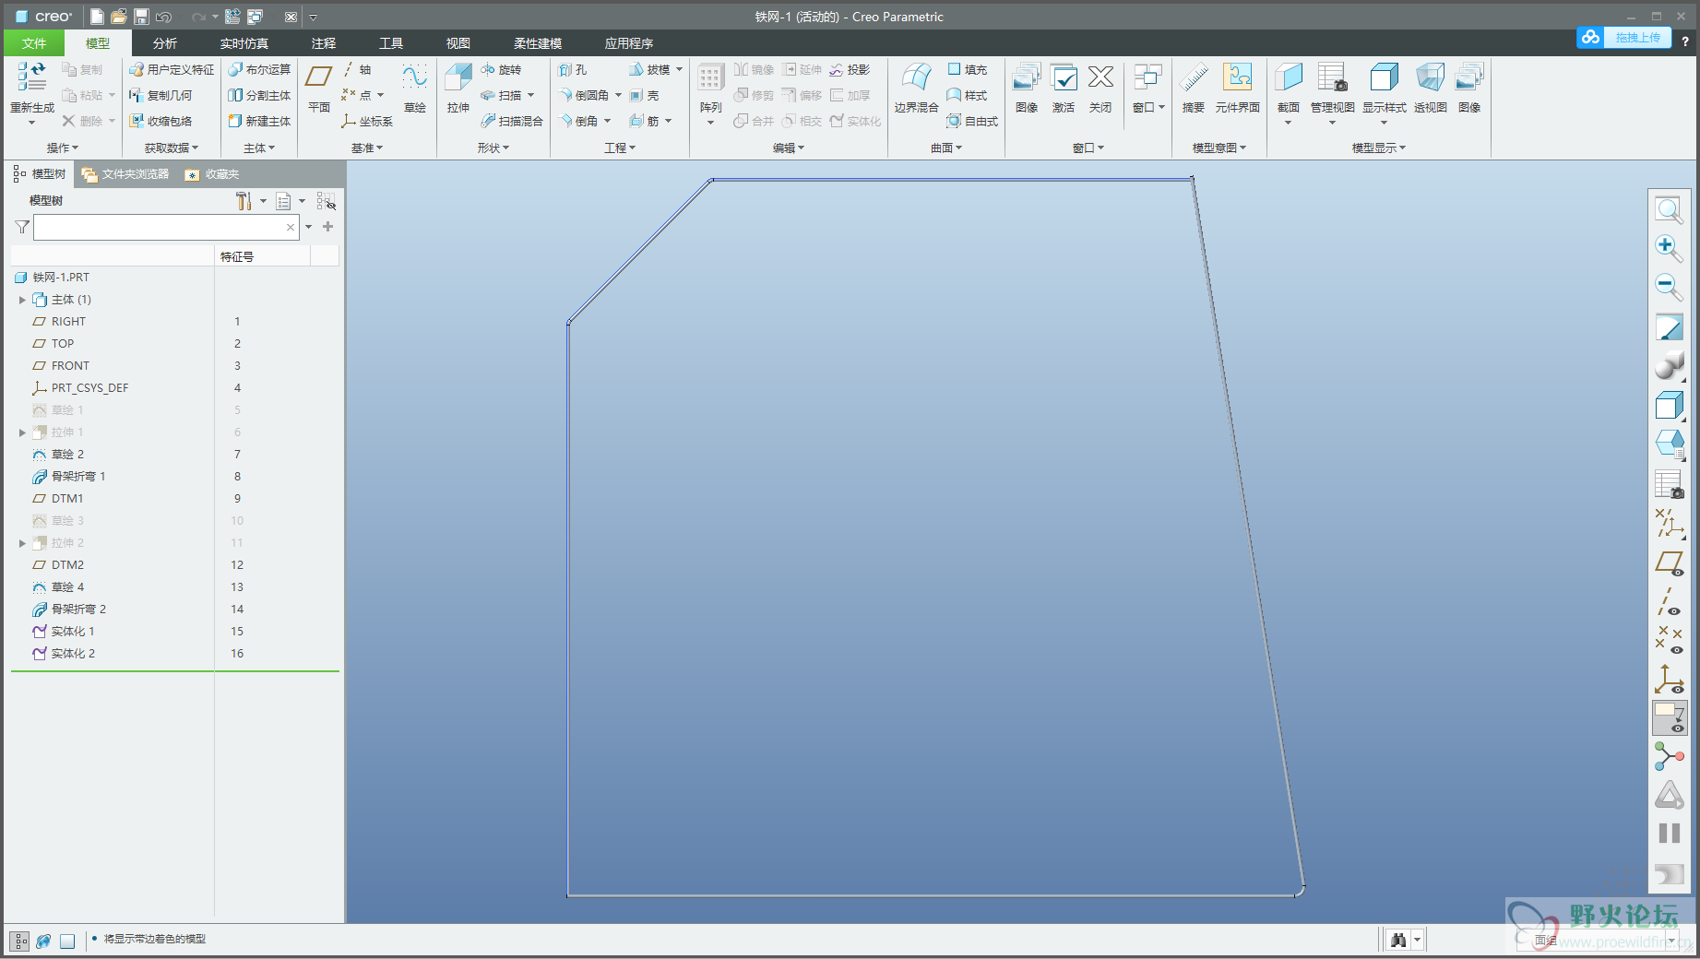Open the 曲面 group dropdown

tap(946, 148)
